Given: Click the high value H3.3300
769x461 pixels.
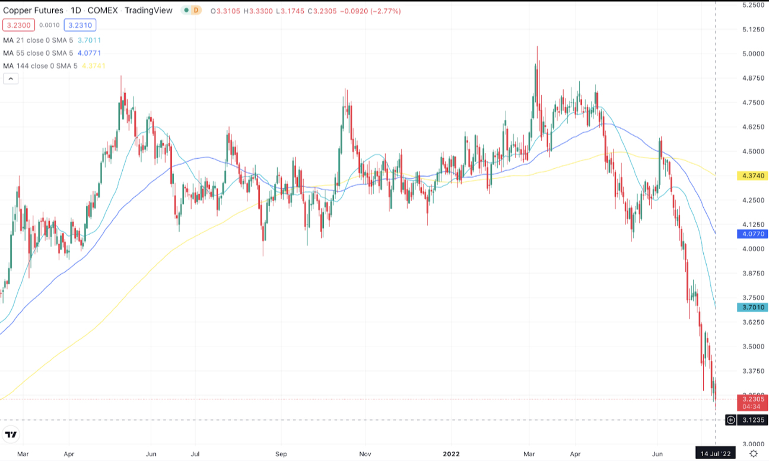Looking at the screenshot, I should pyautogui.click(x=259, y=11).
